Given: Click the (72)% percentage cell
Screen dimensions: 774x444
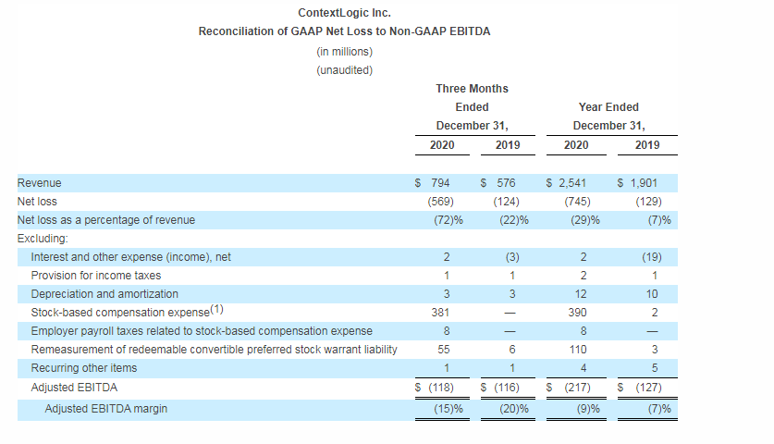Looking at the screenshot, I should (448, 220).
